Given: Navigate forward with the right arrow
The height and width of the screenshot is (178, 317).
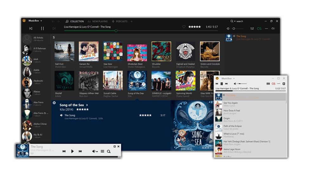Looking at the screenshot, I should pyautogui.click(x=58, y=21).
